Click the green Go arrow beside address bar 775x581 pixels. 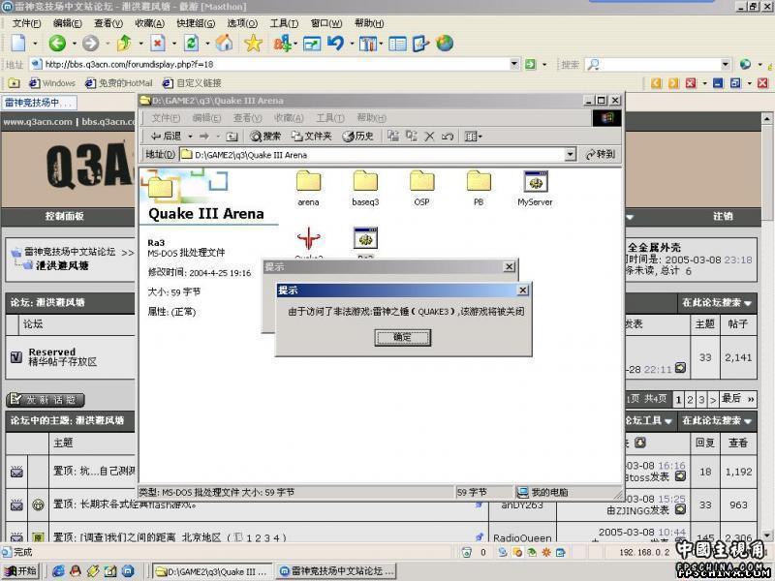530,64
